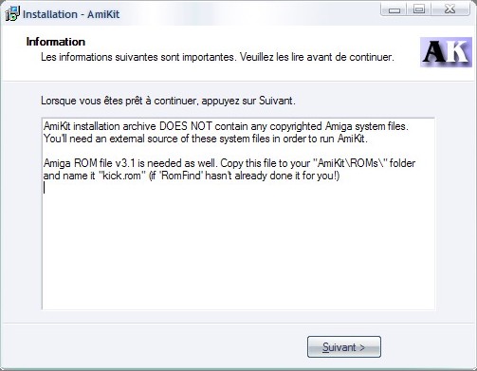477x371 pixels.
Task: Minimize the AmiKit installation window
Action: click(394, 9)
